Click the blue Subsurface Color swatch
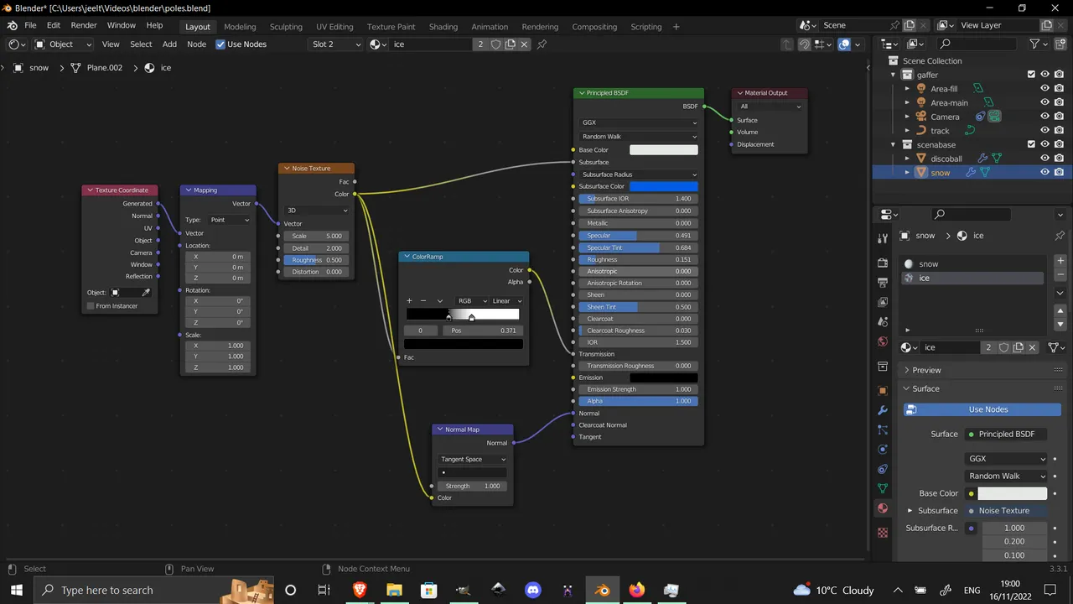The width and height of the screenshot is (1073, 604). click(663, 186)
